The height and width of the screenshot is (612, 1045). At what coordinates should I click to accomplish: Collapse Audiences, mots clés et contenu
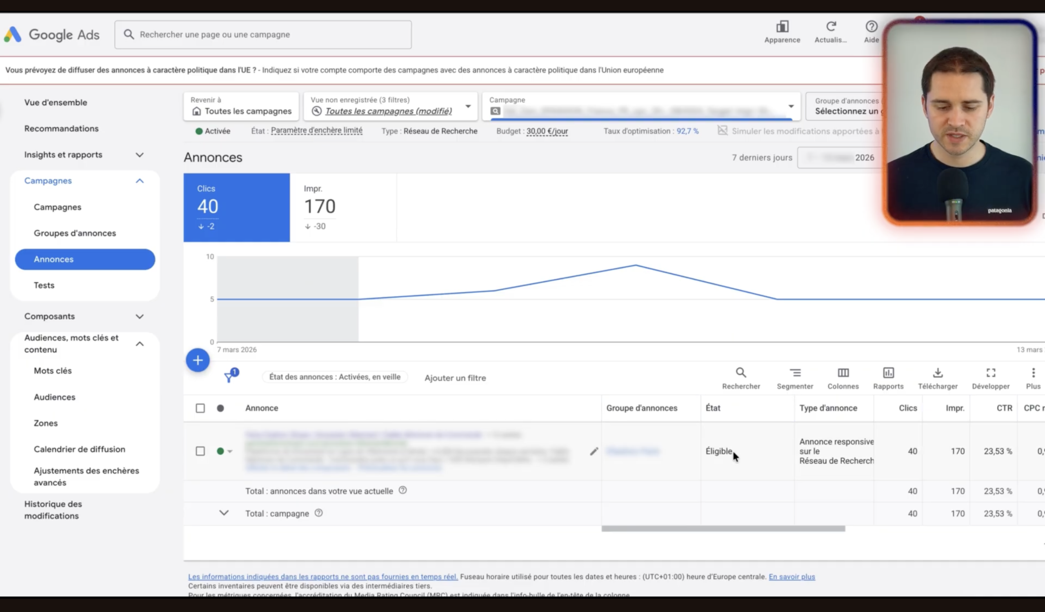[140, 344]
